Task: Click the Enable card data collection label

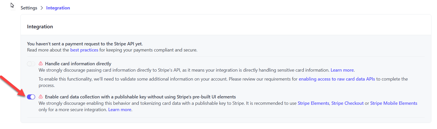Action: coord(140,97)
